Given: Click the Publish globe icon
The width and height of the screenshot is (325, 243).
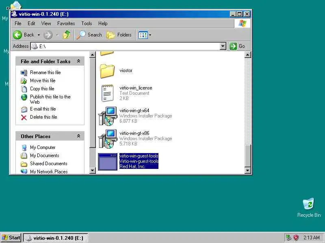Looking at the screenshot, I should [24, 97].
